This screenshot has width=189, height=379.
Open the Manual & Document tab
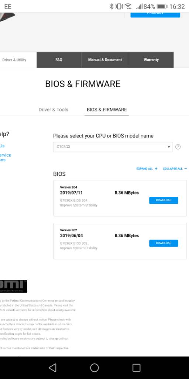(105, 60)
